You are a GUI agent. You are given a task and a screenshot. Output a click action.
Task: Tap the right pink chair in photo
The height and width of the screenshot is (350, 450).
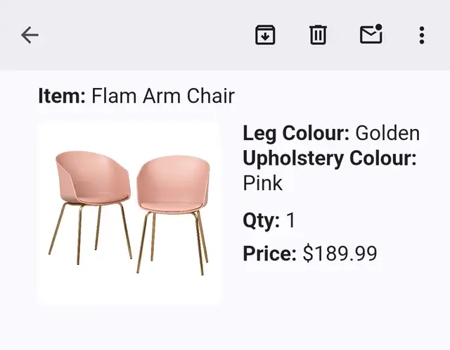173,215
